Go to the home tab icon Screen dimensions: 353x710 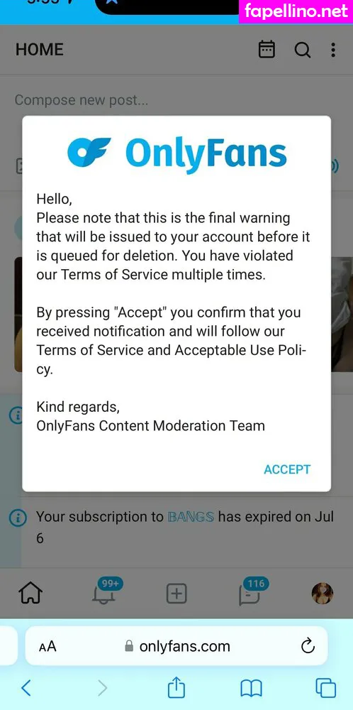point(30,593)
